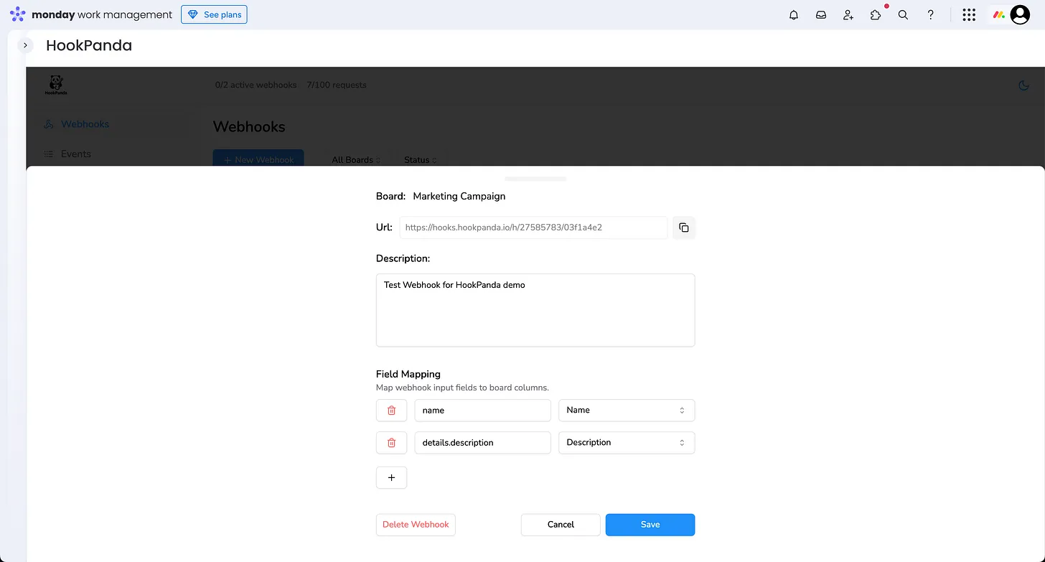1045x562 pixels.
Task: Open the Description column dropdown
Action: click(627, 443)
